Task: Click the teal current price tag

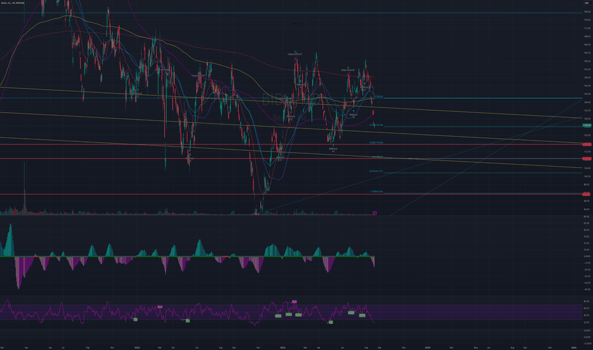Action: (587, 125)
